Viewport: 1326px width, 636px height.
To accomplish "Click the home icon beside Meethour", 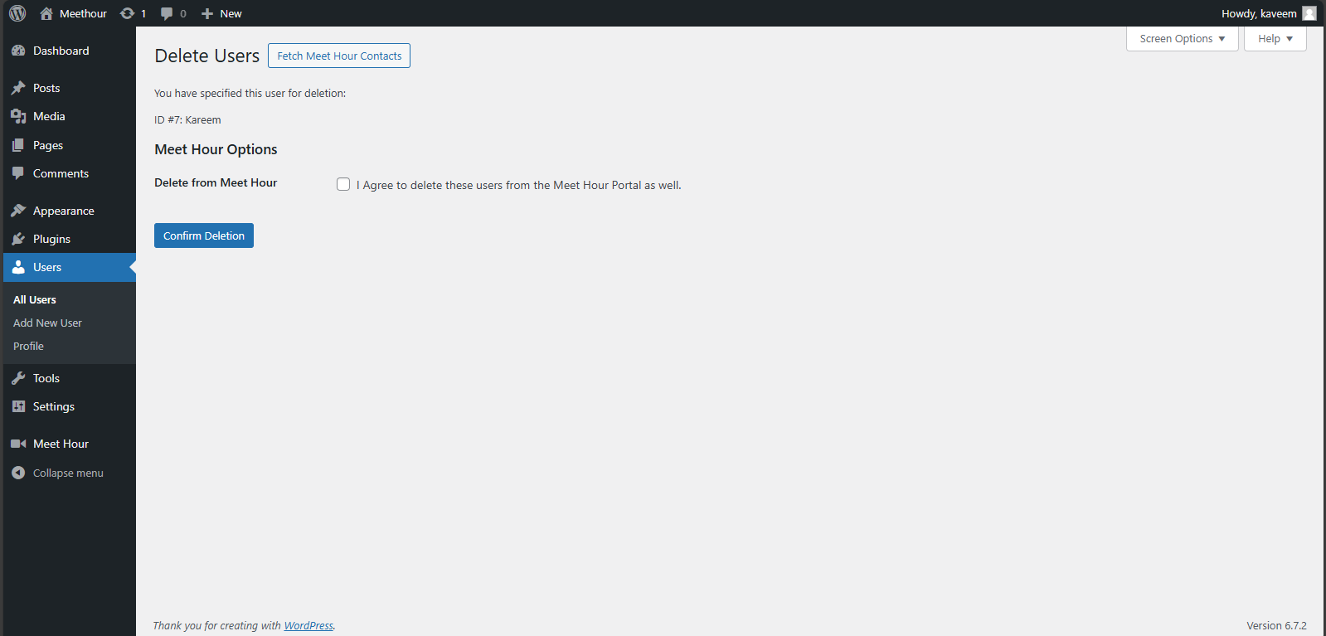I will tap(46, 13).
